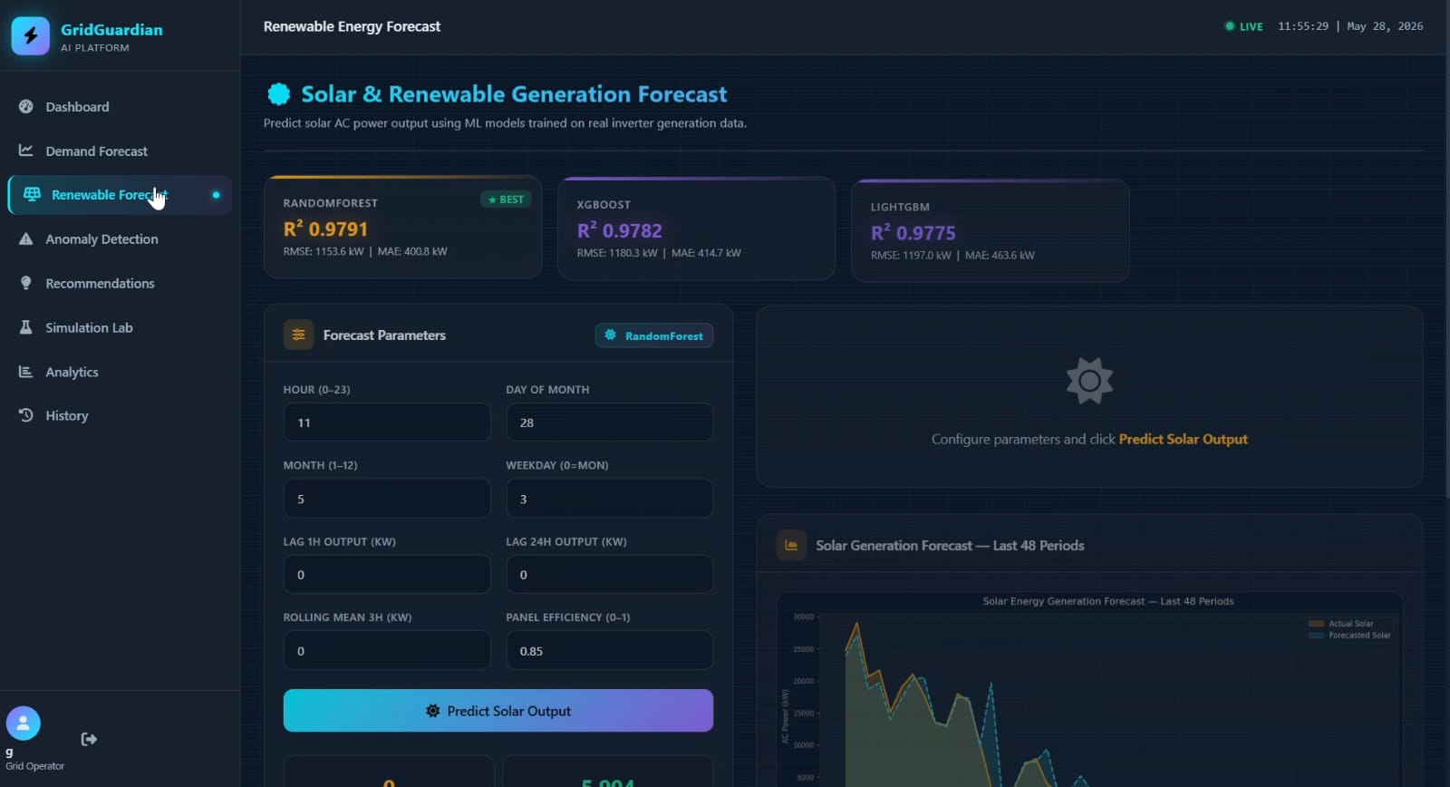The image size is (1450, 787).
Task: Select the RandomForest model card
Action: [403, 227]
